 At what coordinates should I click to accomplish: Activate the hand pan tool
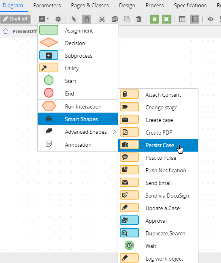click(x=86, y=19)
